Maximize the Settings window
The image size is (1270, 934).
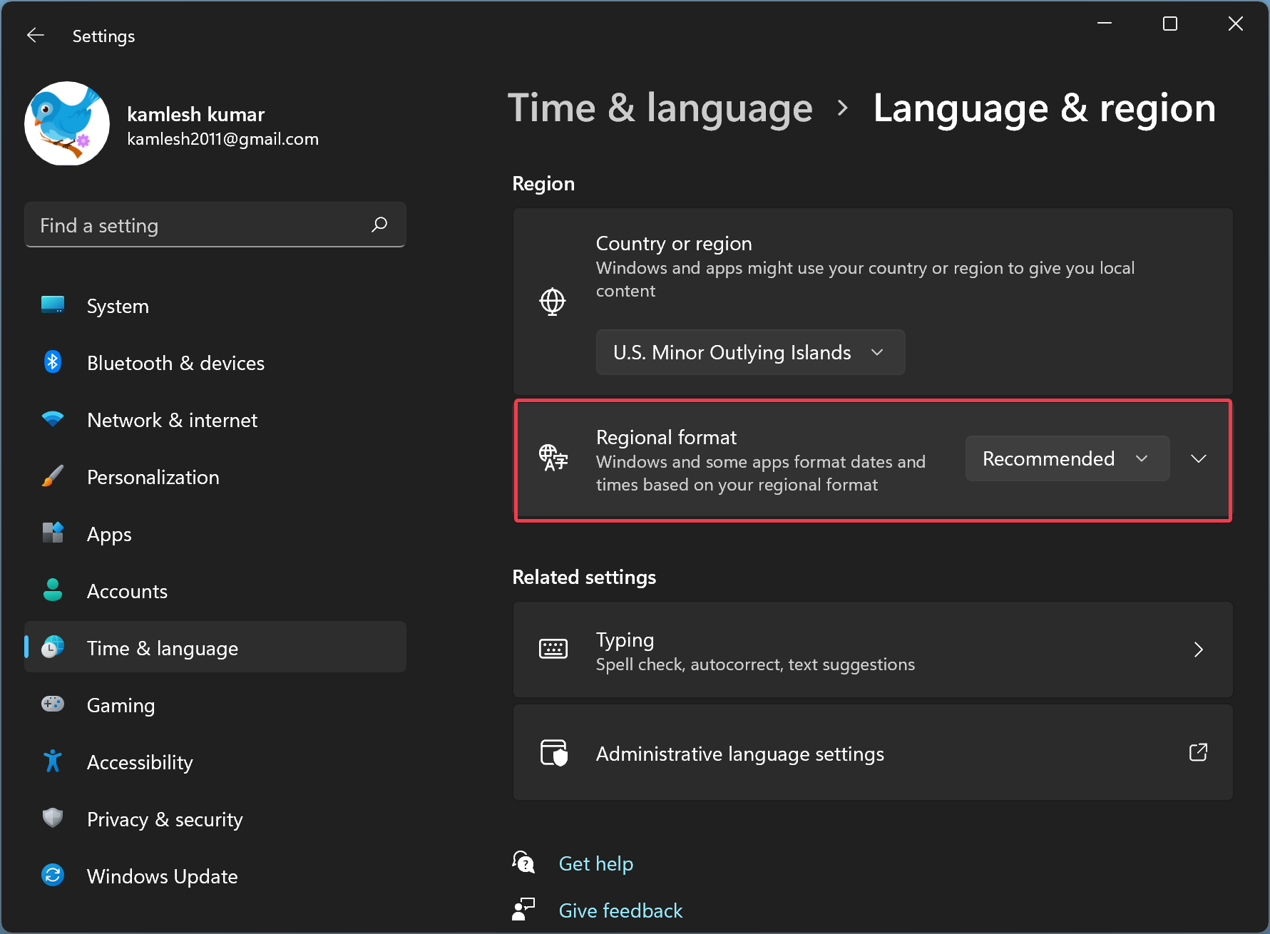(x=1170, y=24)
